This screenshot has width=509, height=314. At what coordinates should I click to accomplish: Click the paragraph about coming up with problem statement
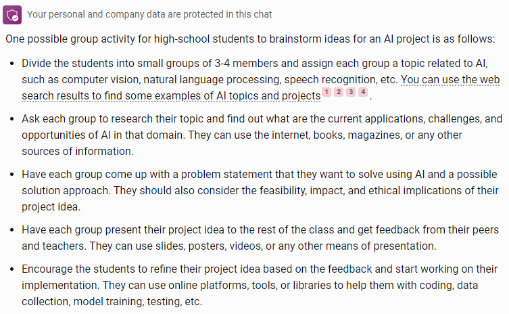pos(260,190)
